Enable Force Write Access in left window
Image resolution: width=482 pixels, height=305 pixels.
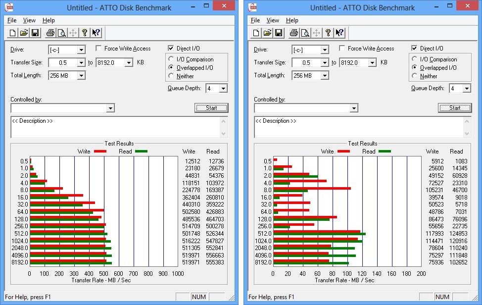click(98, 48)
